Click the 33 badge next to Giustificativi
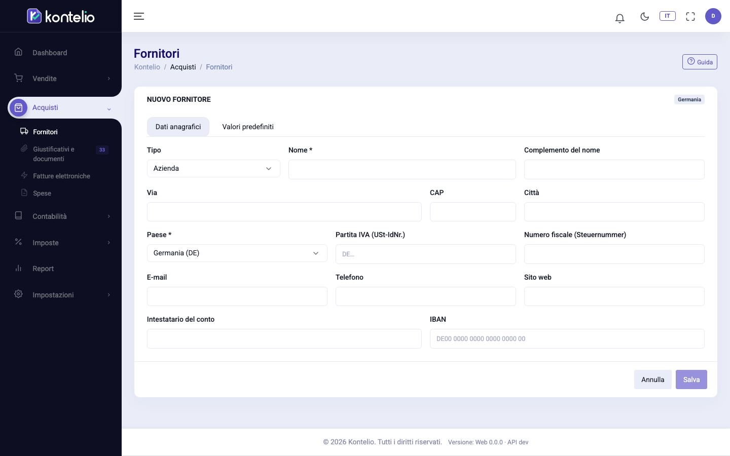This screenshot has width=730, height=456. [102, 149]
